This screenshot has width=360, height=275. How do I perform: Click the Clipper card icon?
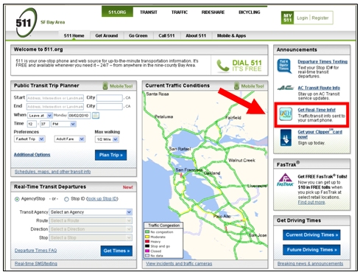coord(286,138)
